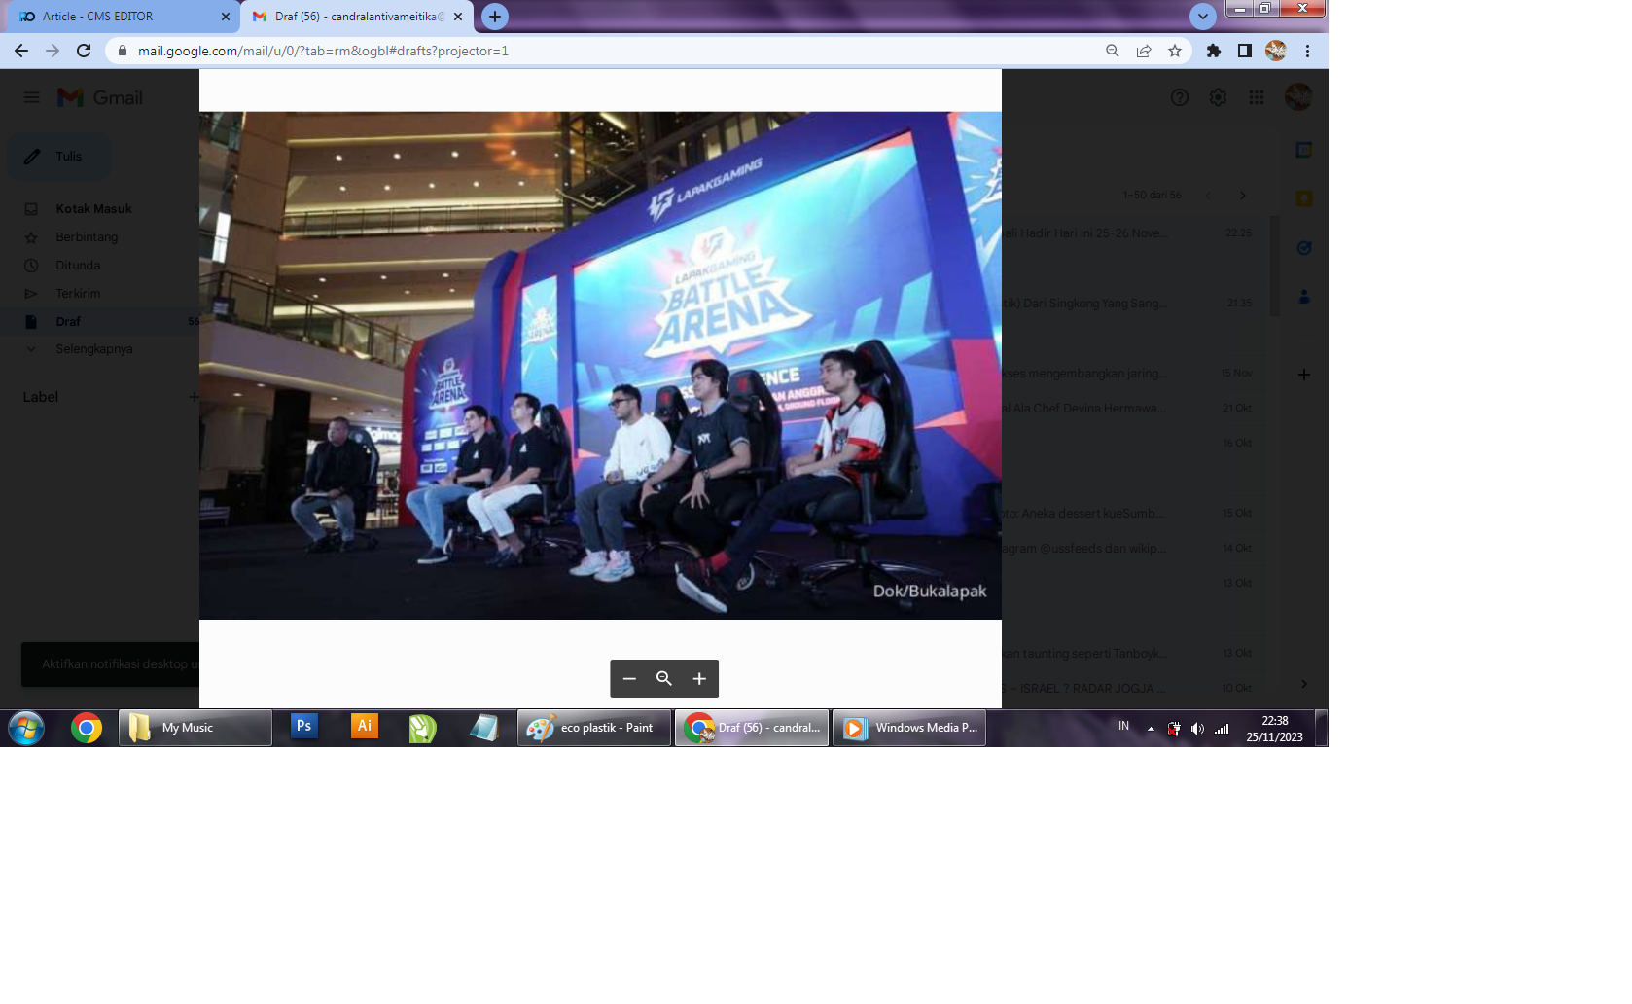Open Google account avatar in Gmail
The height and width of the screenshot is (1004, 1632).
click(x=1298, y=96)
